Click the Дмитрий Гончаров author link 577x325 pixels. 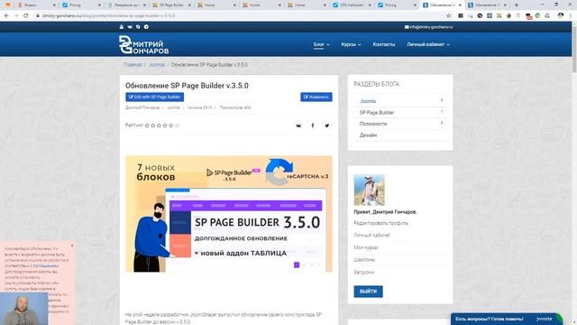click(x=142, y=107)
